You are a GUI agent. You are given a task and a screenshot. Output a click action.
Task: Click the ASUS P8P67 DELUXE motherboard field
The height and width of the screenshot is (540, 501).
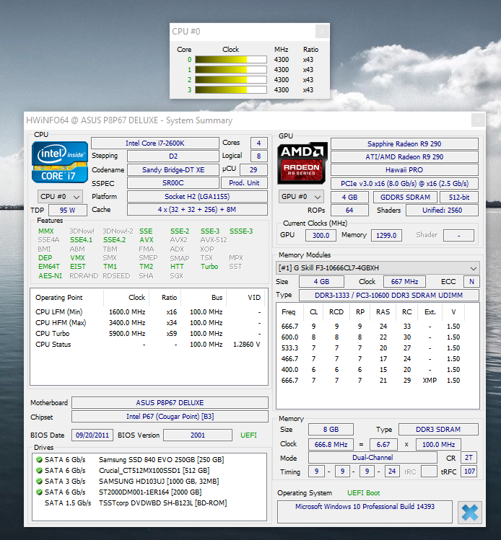170,402
